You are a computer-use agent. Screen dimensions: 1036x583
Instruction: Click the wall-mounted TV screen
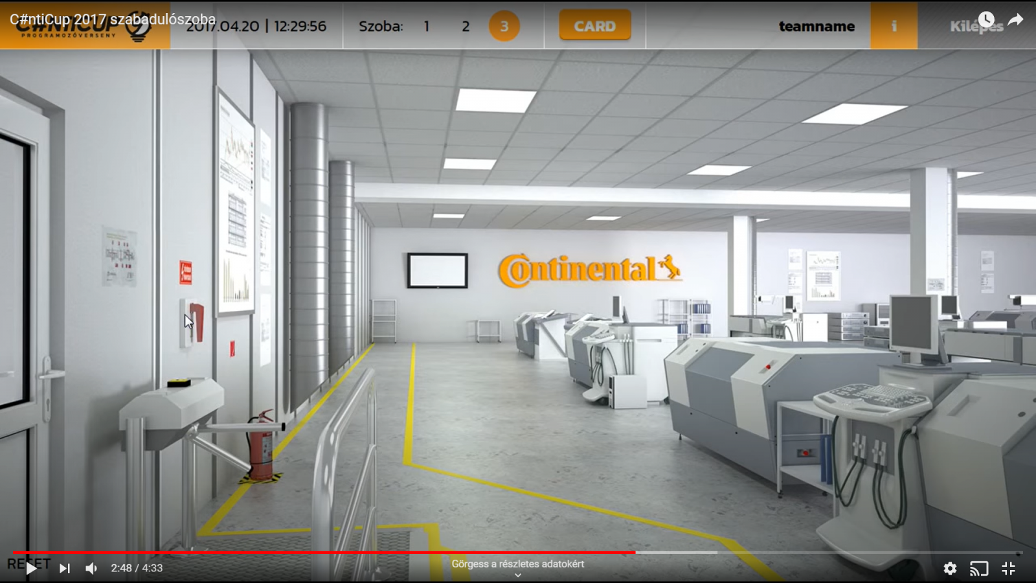(x=437, y=270)
